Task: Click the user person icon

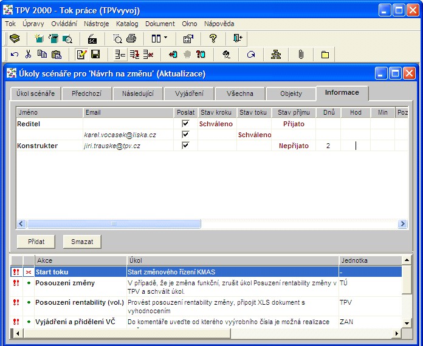Action: (226, 55)
